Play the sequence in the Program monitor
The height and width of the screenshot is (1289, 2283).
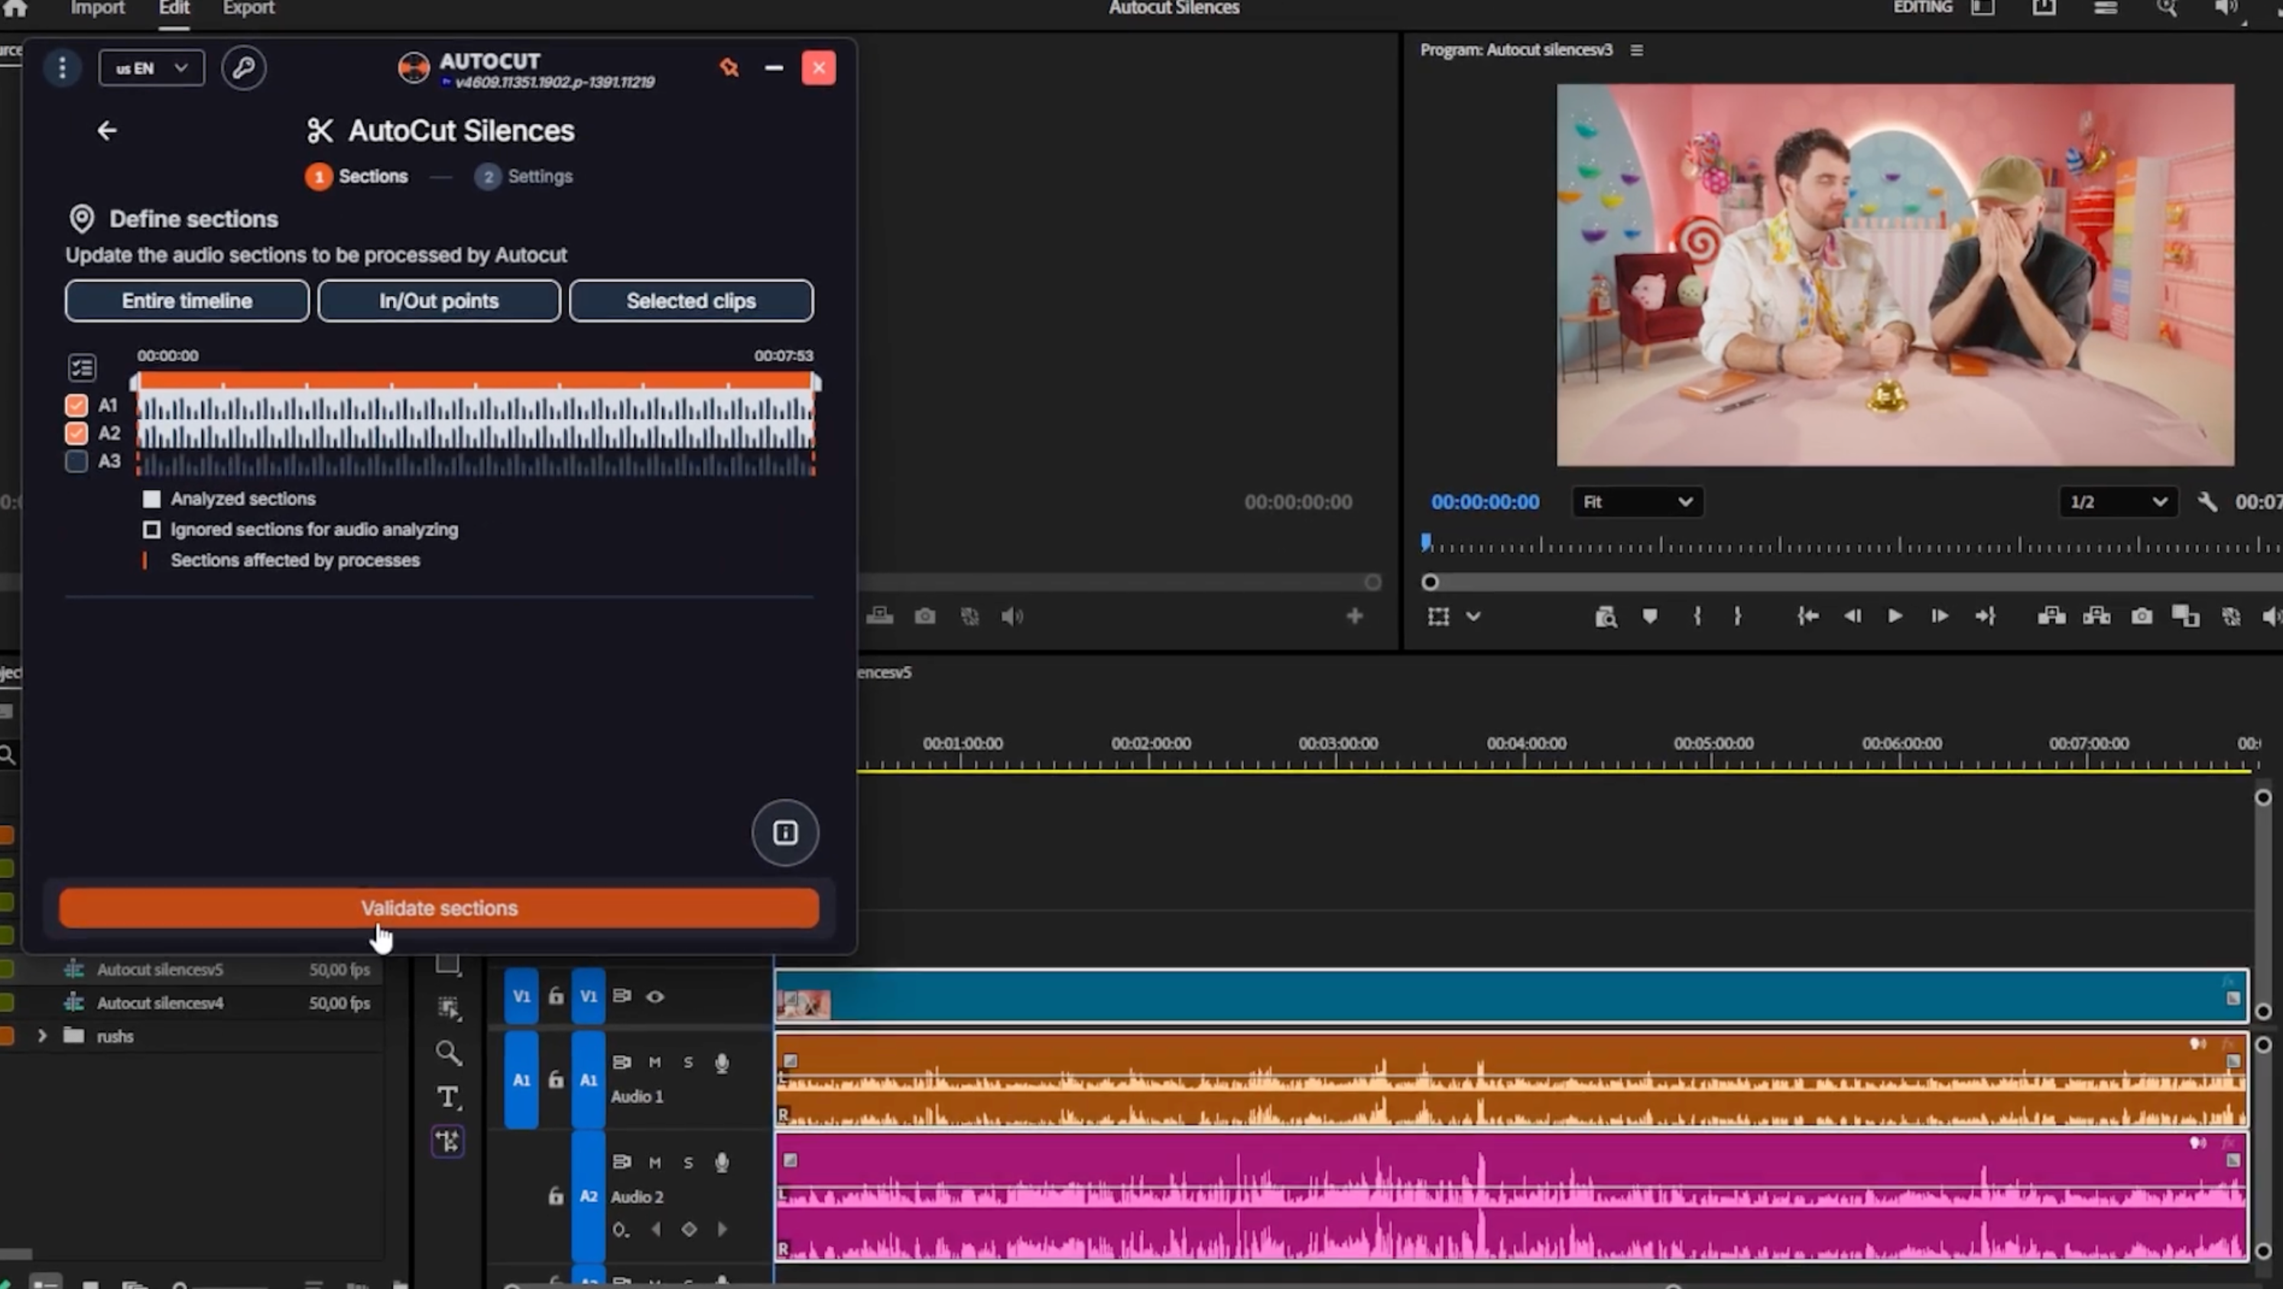coord(1895,616)
